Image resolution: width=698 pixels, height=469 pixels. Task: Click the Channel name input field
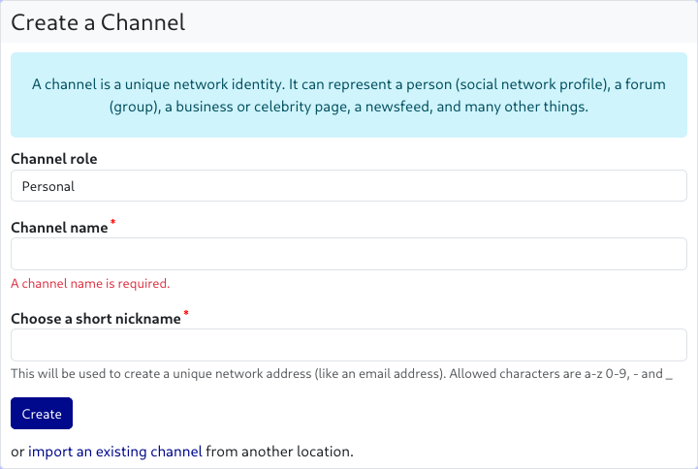click(x=348, y=255)
